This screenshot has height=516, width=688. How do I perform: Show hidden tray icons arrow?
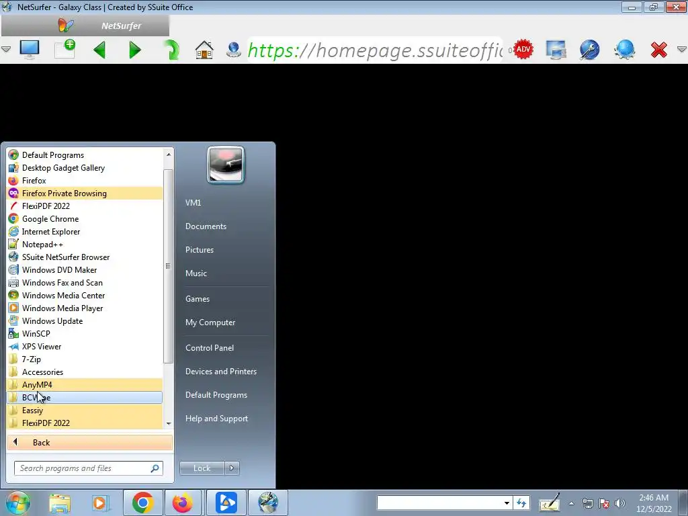click(571, 503)
